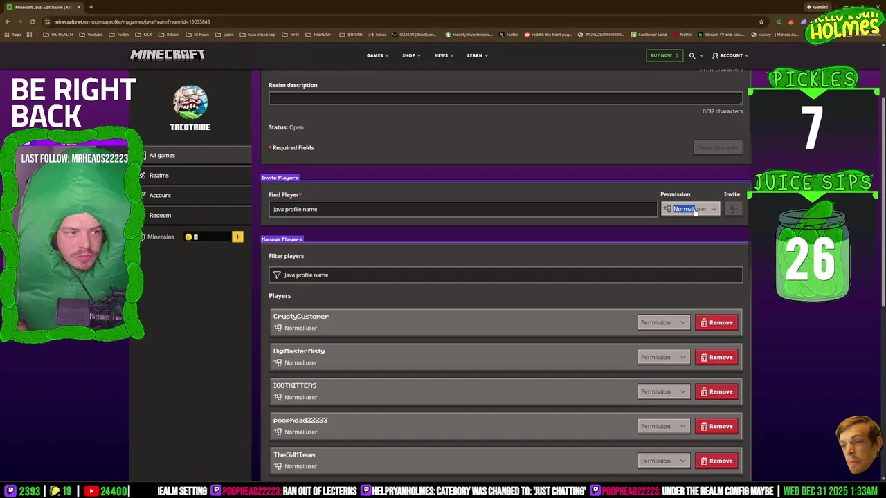The width and height of the screenshot is (886, 498).
Task: Select the Minecraft Java Edit Realm browser tab
Action: (44, 7)
